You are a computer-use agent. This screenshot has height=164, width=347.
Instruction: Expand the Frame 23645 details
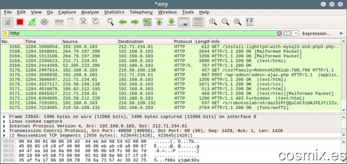pos(4,117)
